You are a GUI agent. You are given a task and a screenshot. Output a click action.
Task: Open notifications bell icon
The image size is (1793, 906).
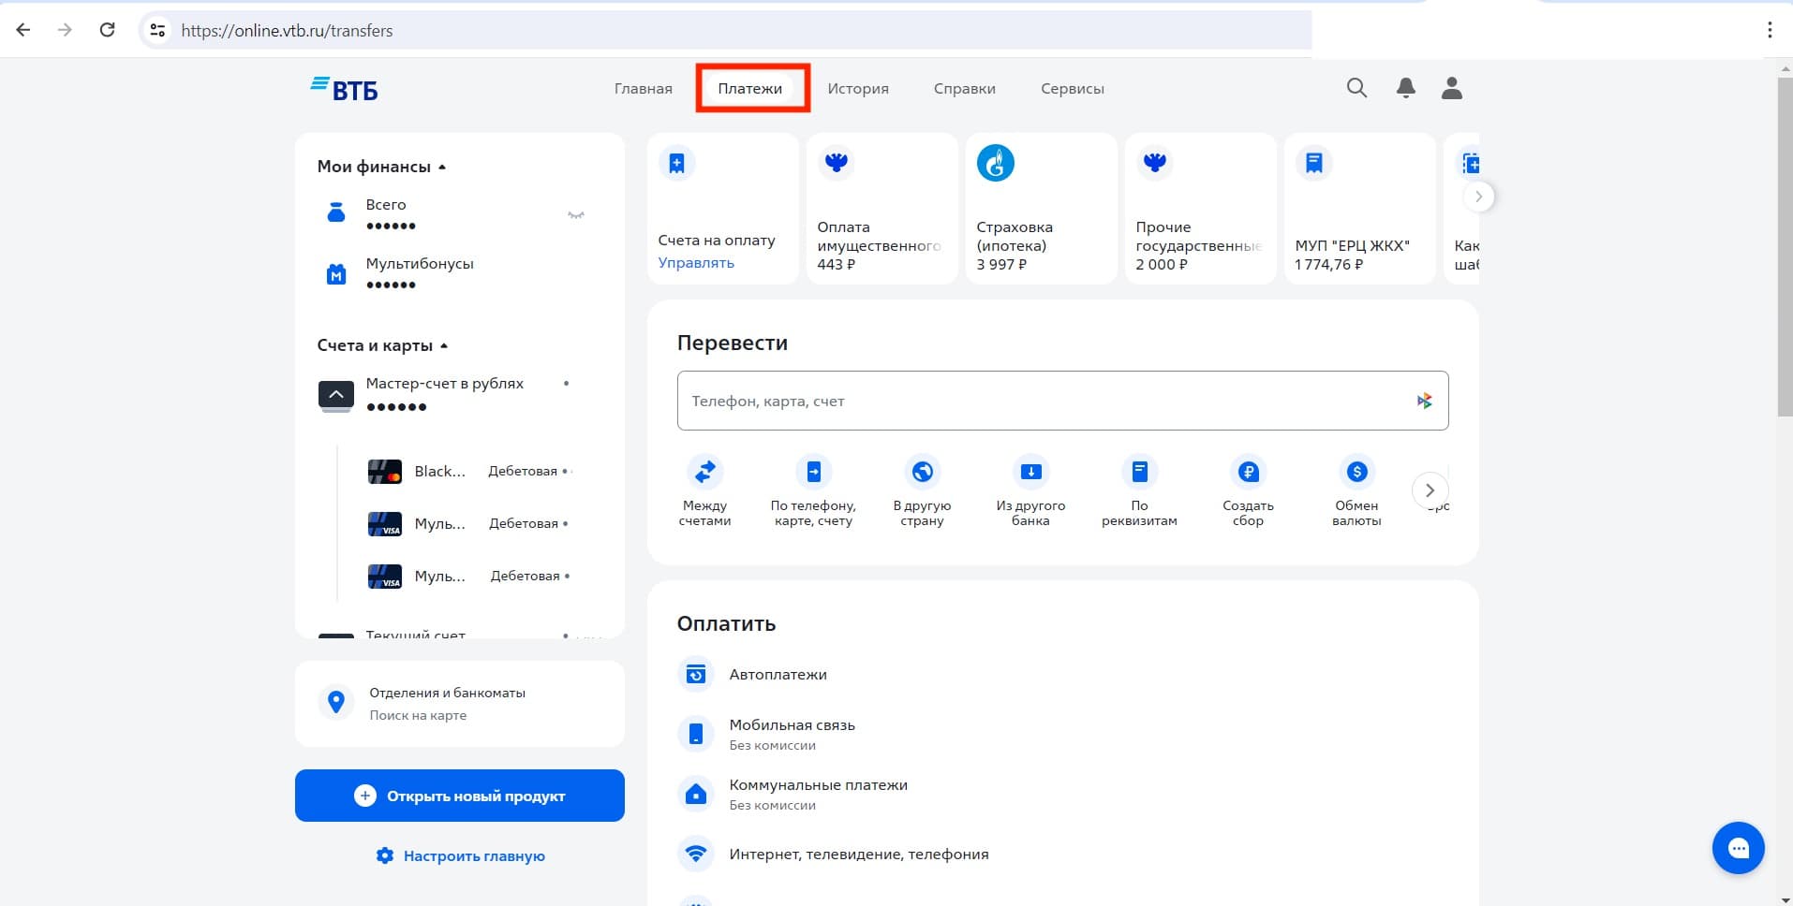click(x=1405, y=88)
